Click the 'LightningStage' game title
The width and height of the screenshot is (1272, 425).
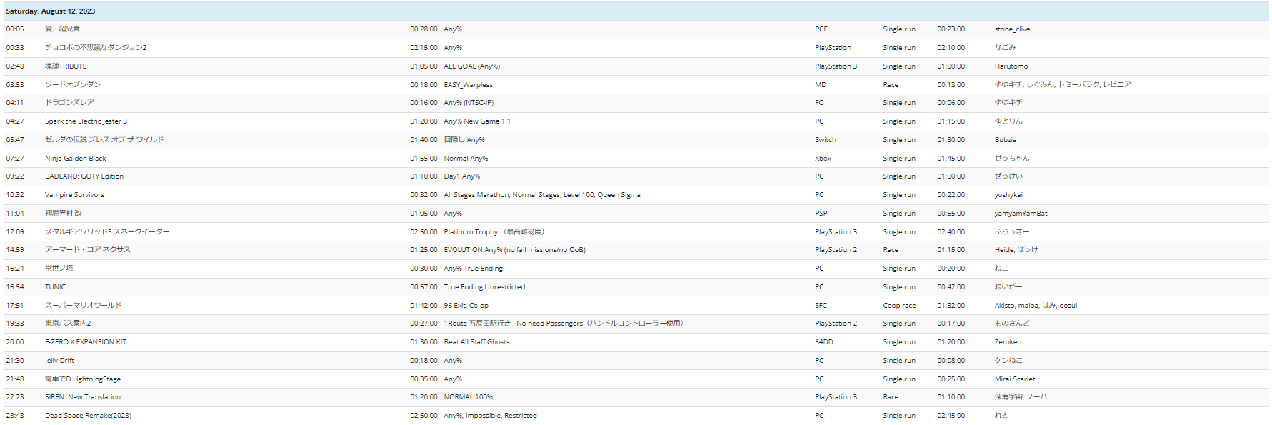point(83,379)
